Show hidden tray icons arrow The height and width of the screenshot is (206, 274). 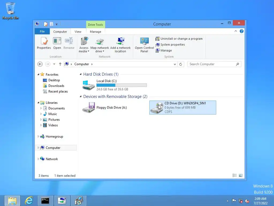227,201
